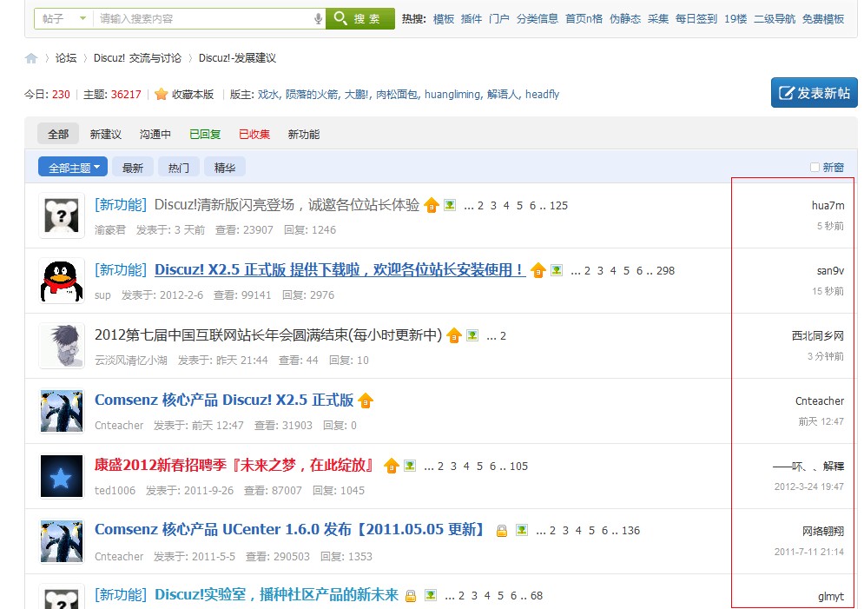Open hot search link 免费模板
Screen dimensions: 864x609
822,19
